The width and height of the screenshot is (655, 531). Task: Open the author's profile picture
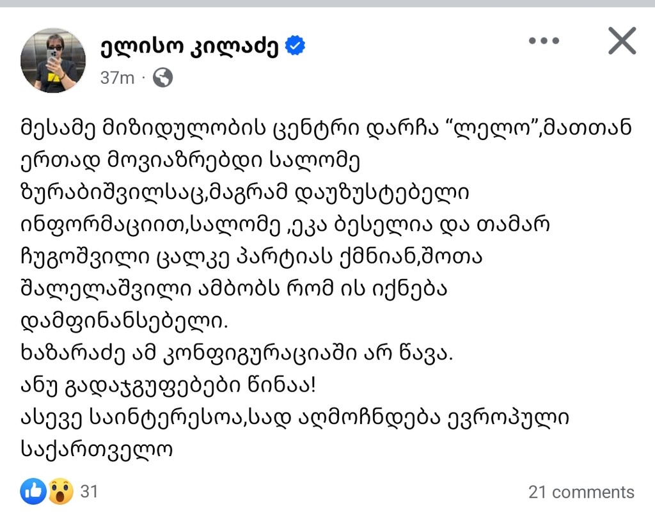click(x=52, y=60)
